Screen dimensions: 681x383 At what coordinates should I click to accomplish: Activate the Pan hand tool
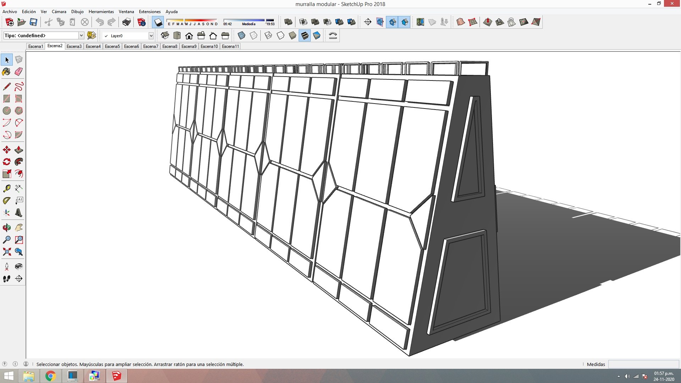click(19, 228)
